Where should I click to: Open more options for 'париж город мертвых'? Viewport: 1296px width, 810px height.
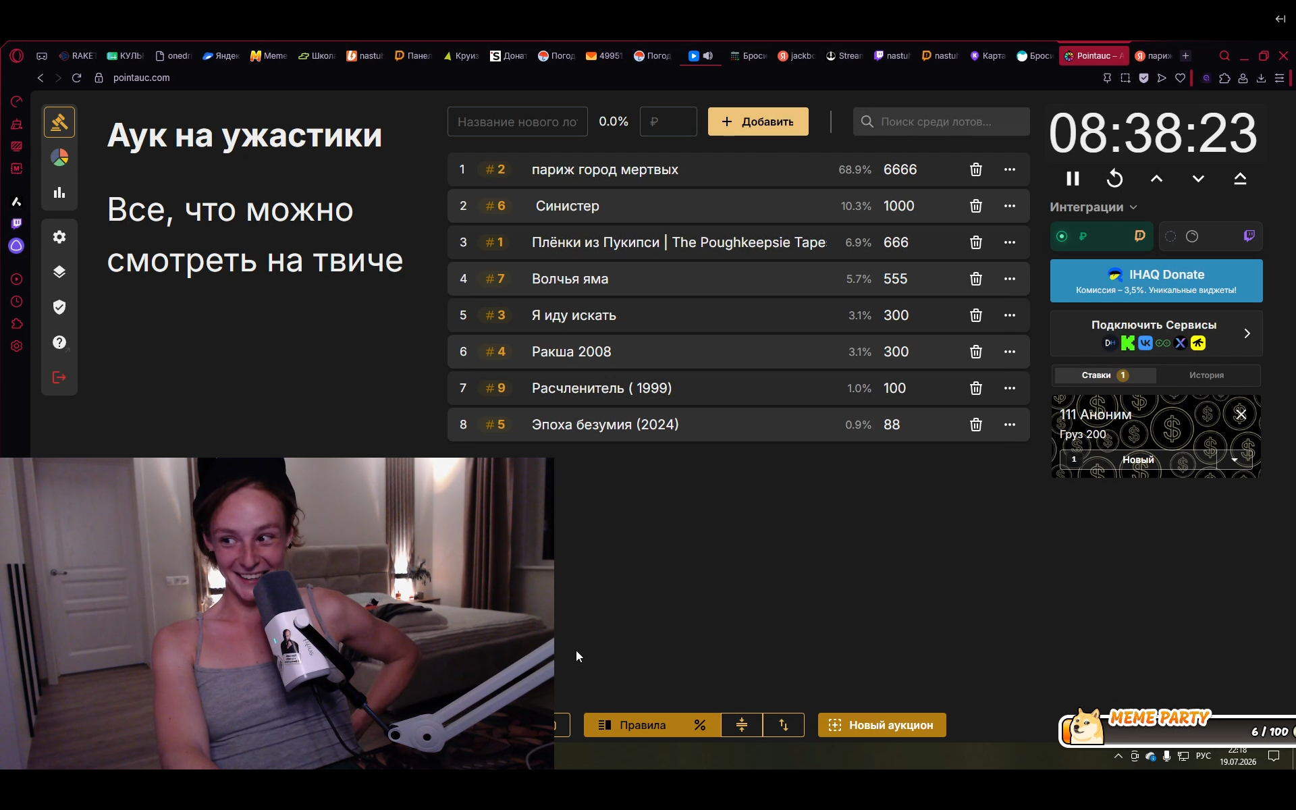click(x=1010, y=169)
